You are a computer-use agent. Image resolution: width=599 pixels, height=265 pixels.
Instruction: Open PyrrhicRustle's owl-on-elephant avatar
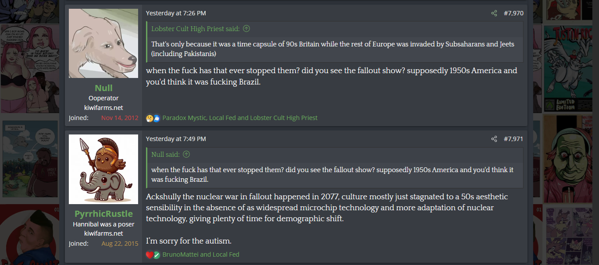pyautogui.click(x=103, y=169)
